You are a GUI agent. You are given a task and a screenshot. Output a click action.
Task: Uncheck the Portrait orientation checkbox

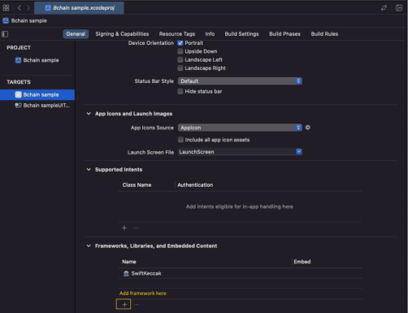point(180,43)
